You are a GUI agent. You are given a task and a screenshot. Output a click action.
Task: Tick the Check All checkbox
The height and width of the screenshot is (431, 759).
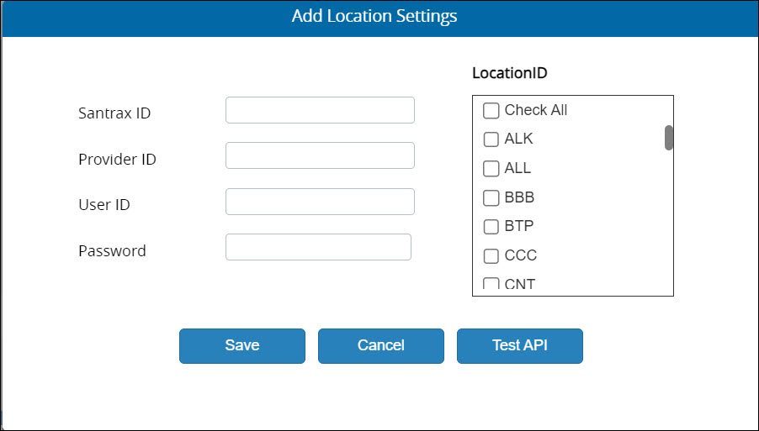coord(491,111)
